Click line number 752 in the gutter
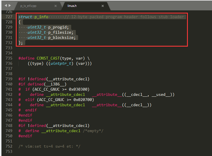The height and width of the screenshot is (156, 212). (8, 147)
